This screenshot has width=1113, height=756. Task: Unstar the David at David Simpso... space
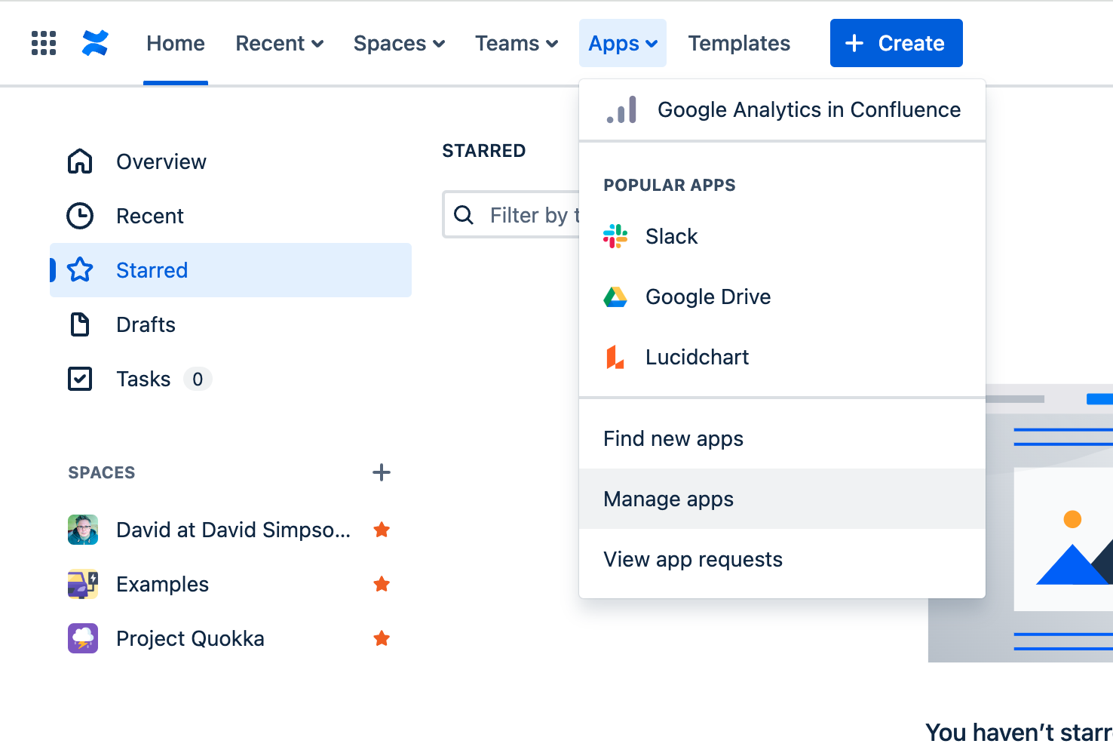click(x=382, y=530)
